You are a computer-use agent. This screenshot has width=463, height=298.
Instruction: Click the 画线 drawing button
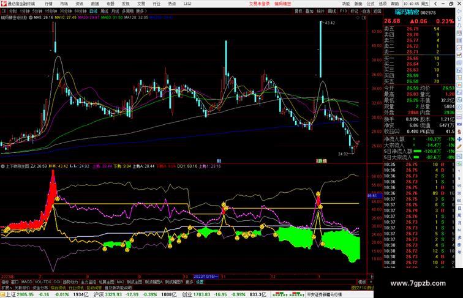[332, 11]
